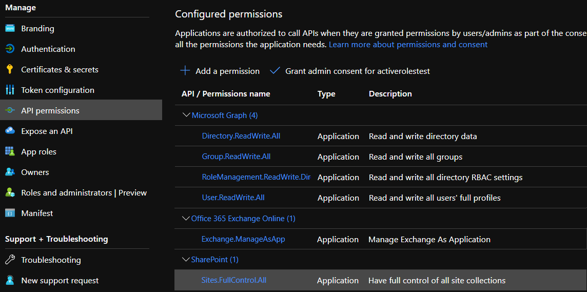Click the Certificates & secrets key icon
This screenshot has width=587, height=292.
(10, 70)
